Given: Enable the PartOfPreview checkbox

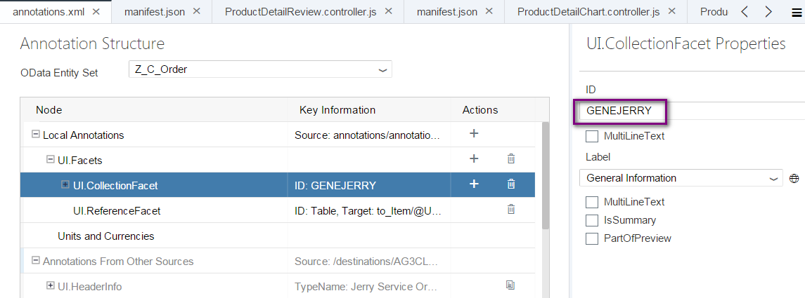Looking at the screenshot, I should [592, 238].
